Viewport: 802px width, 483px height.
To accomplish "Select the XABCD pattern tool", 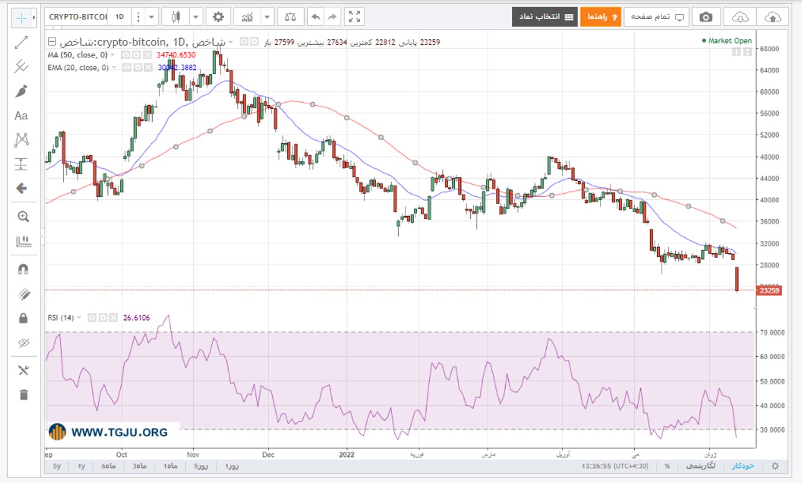I will click(22, 140).
